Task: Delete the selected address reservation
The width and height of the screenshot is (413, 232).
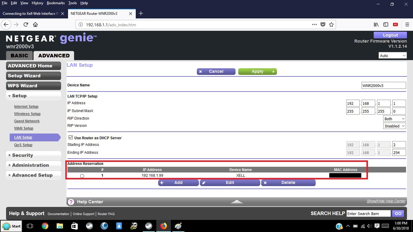Action: pyautogui.click(x=288, y=183)
